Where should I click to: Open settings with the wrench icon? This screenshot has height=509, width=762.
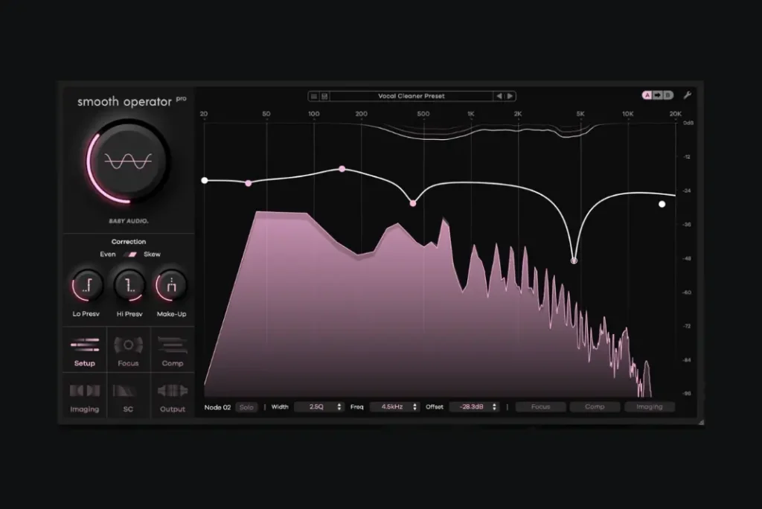(x=687, y=95)
